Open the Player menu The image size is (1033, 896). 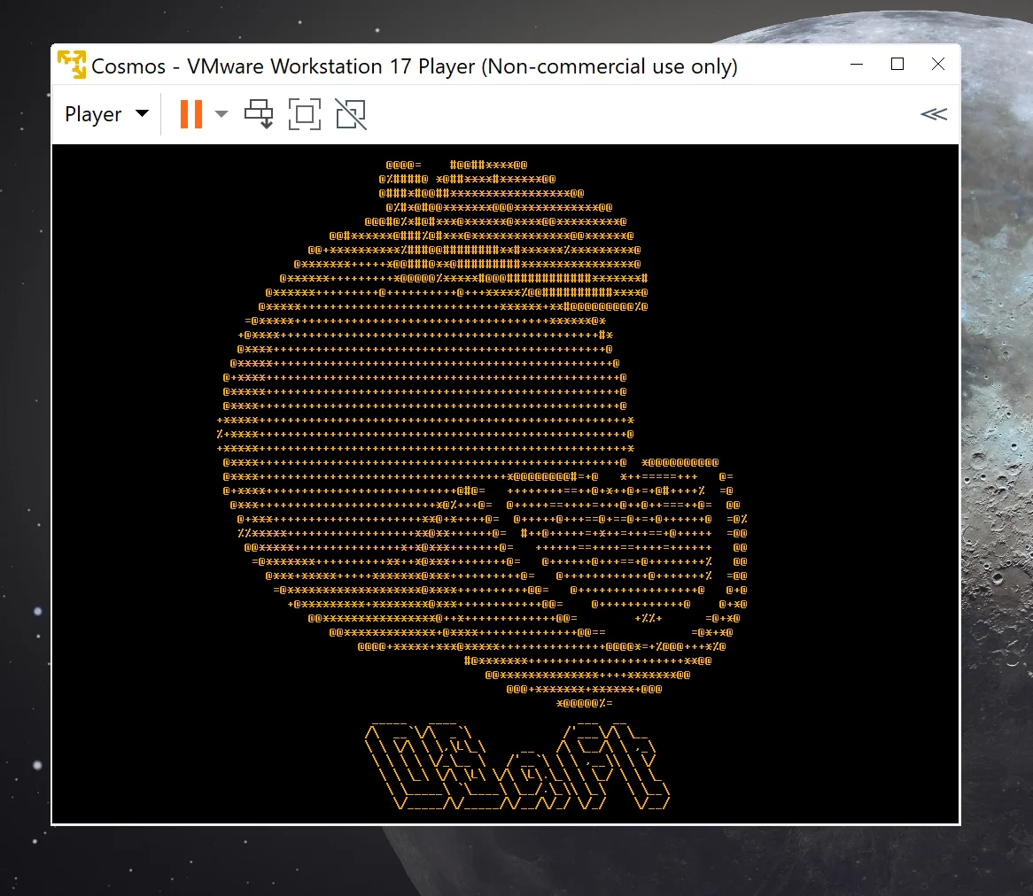(106, 114)
